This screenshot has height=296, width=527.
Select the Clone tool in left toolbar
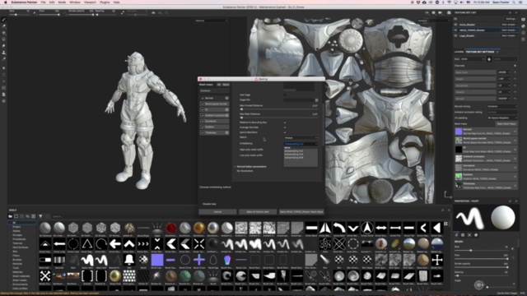click(x=3, y=53)
